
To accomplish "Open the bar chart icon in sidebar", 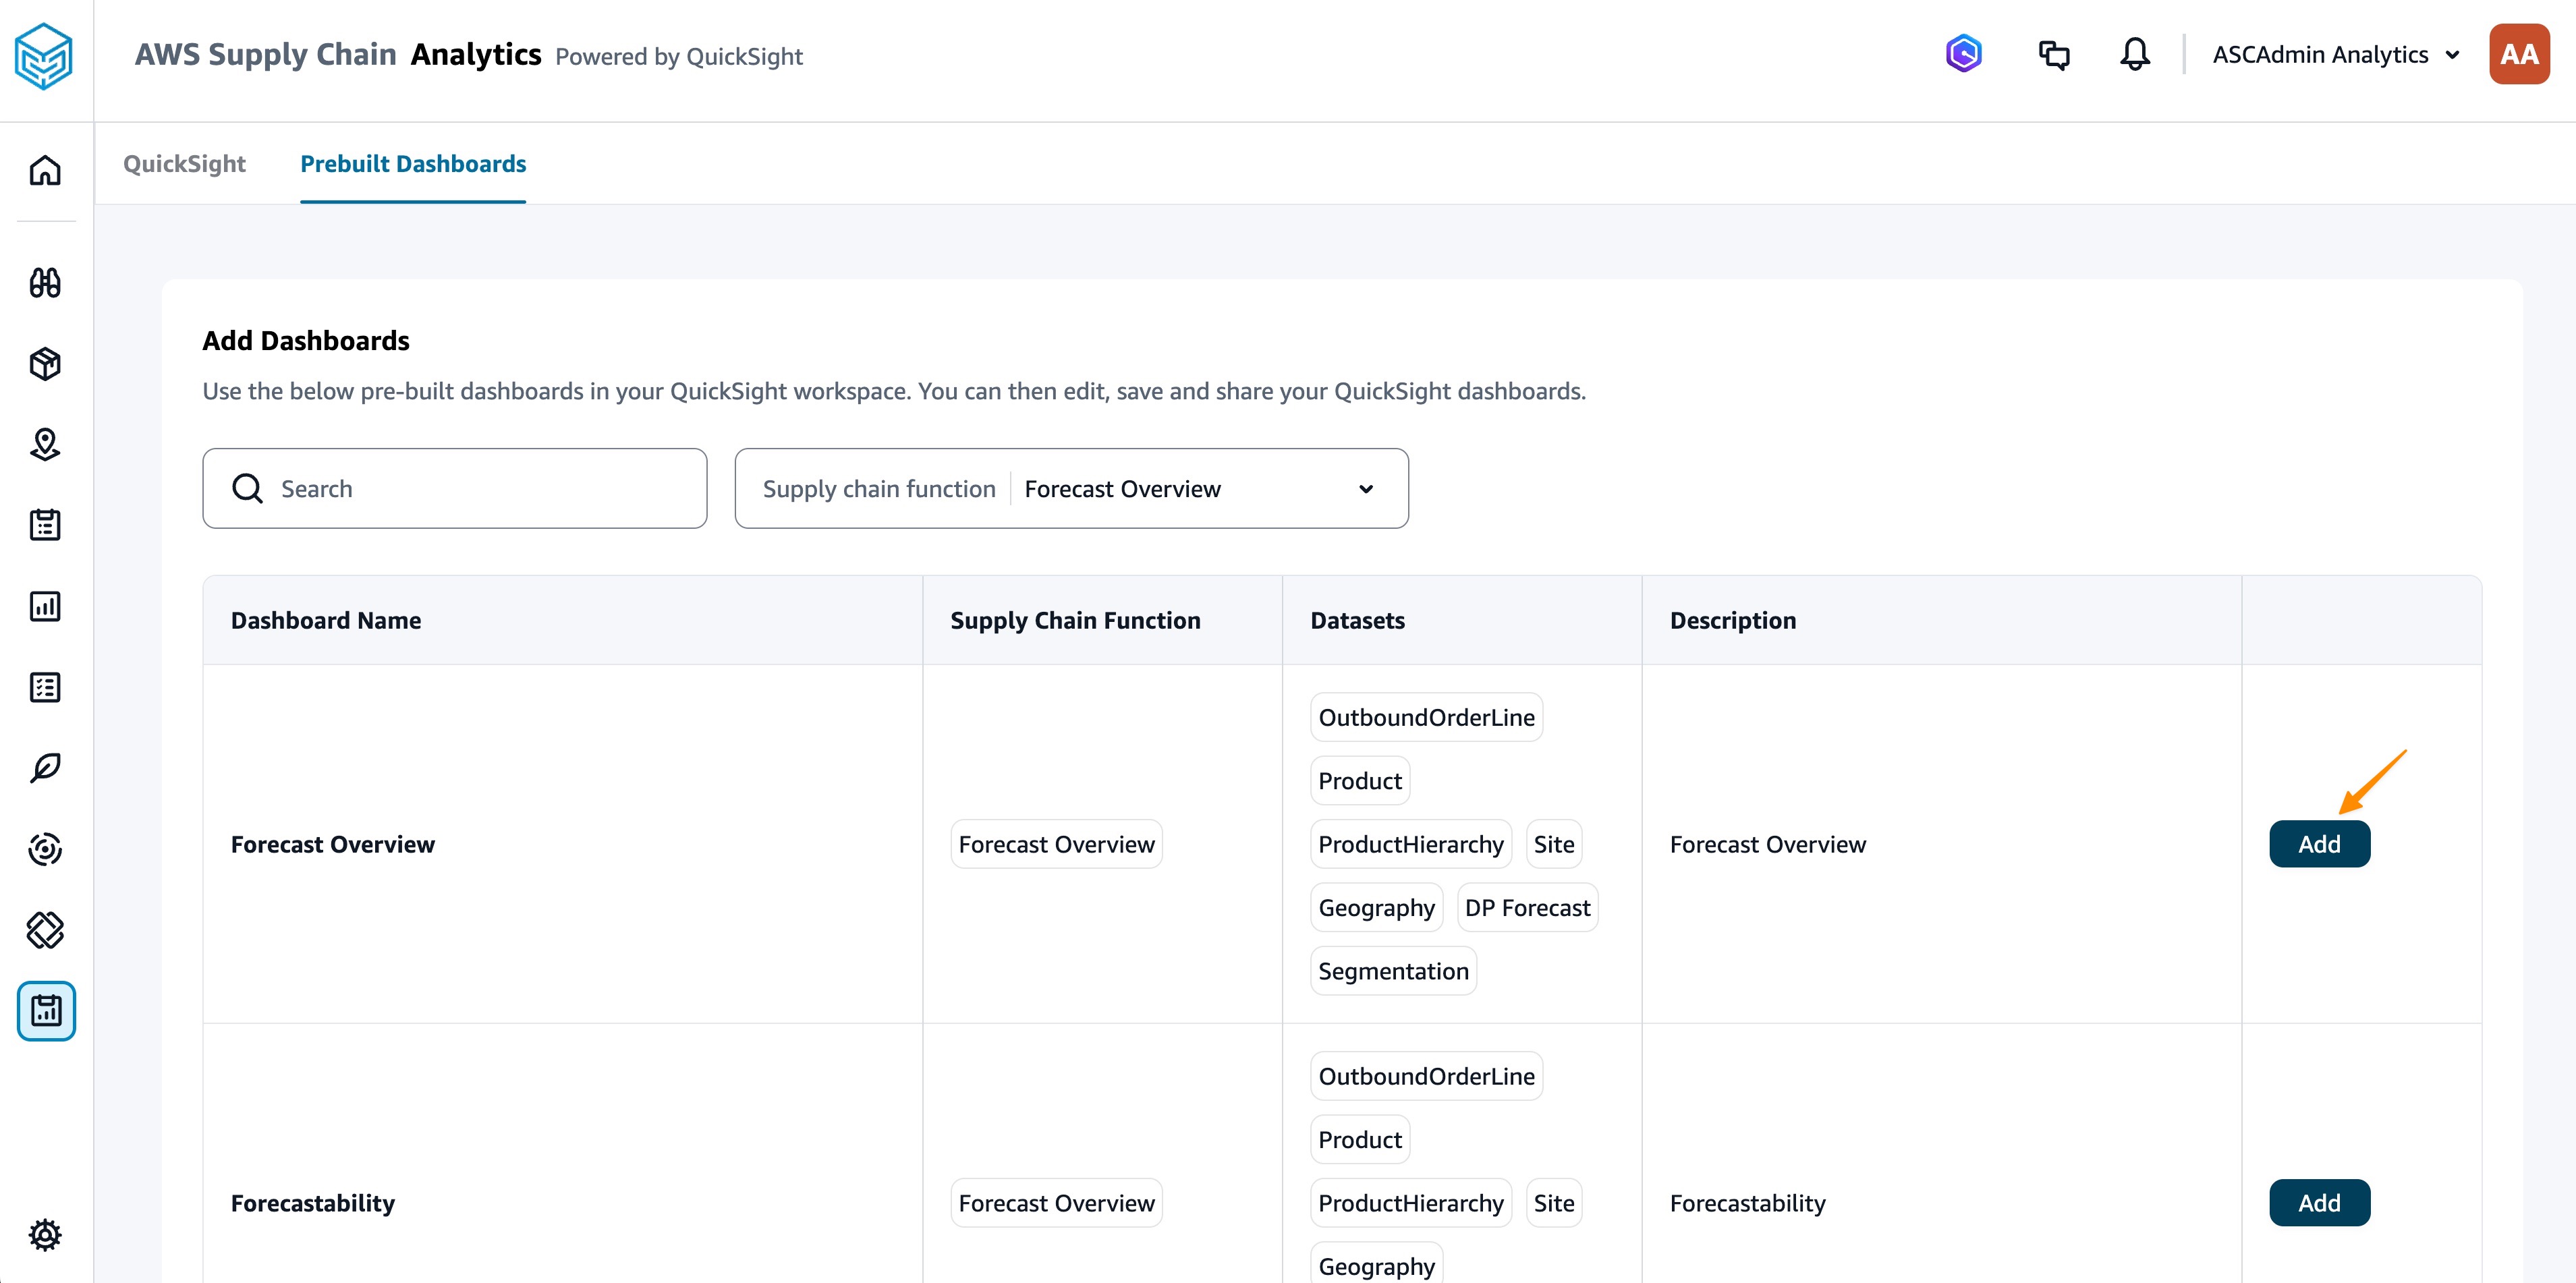I will pyautogui.click(x=45, y=606).
